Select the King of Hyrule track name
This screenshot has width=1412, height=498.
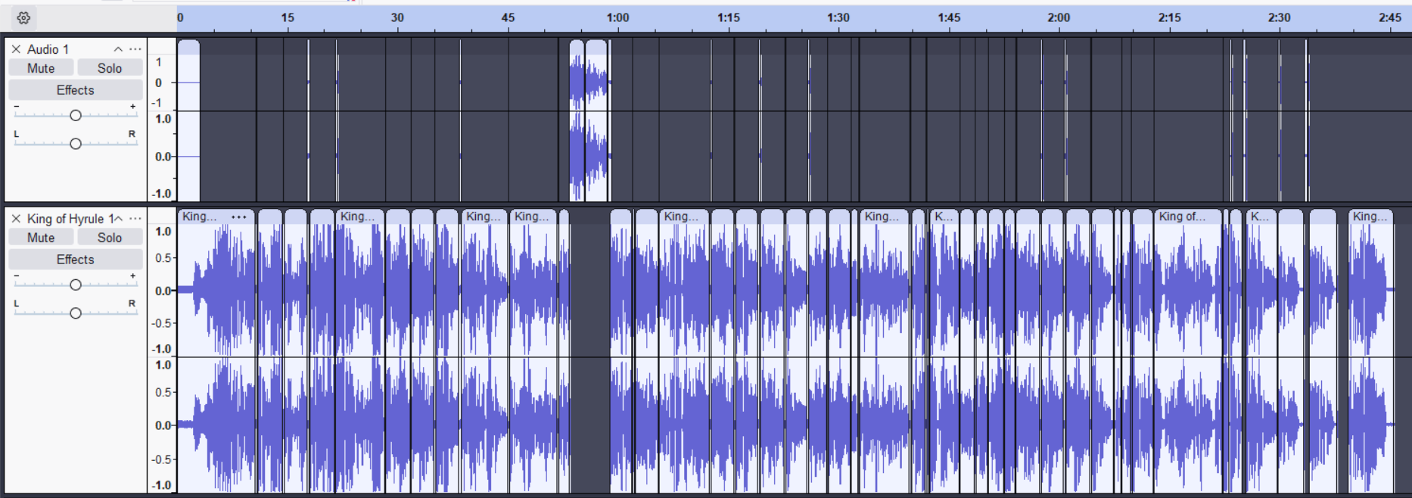pos(70,219)
